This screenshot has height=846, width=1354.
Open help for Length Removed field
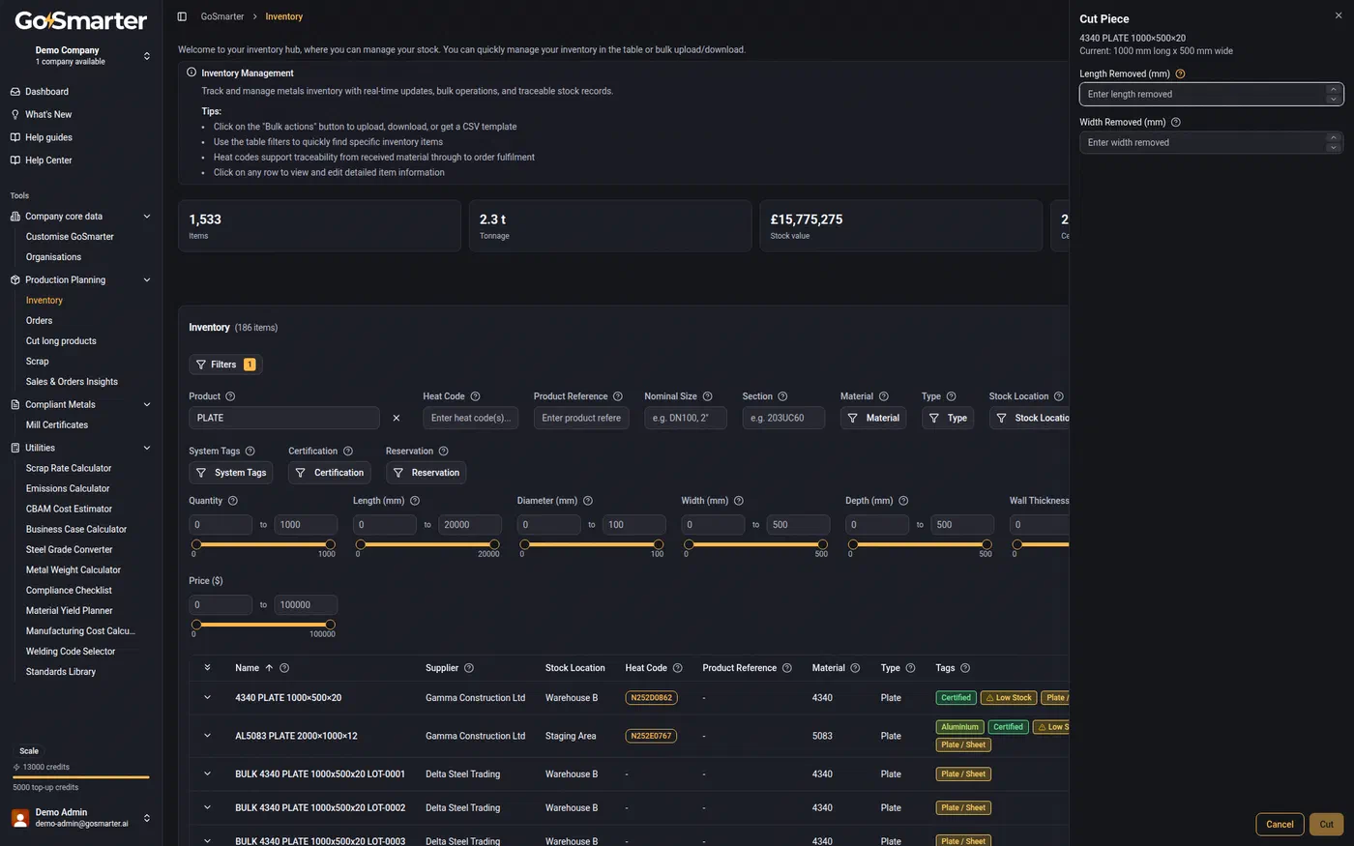point(1180,73)
